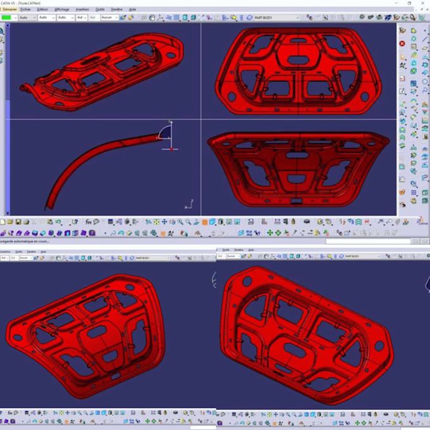This screenshot has width=430, height=430.
Task: Open the Outils menu in the top CATIA window
Action: pos(100,9)
